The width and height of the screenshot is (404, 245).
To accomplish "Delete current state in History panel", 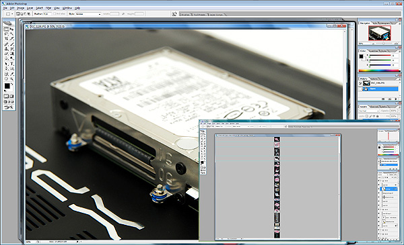I will [396, 99].
